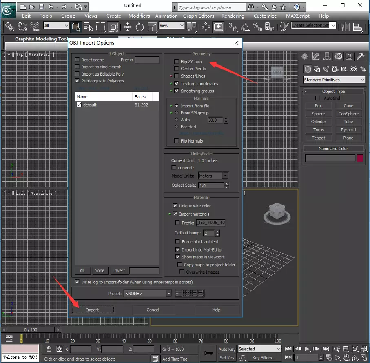Open the Graph Editors menu
The width and height of the screenshot is (370, 363).
click(x=198, y=16)
